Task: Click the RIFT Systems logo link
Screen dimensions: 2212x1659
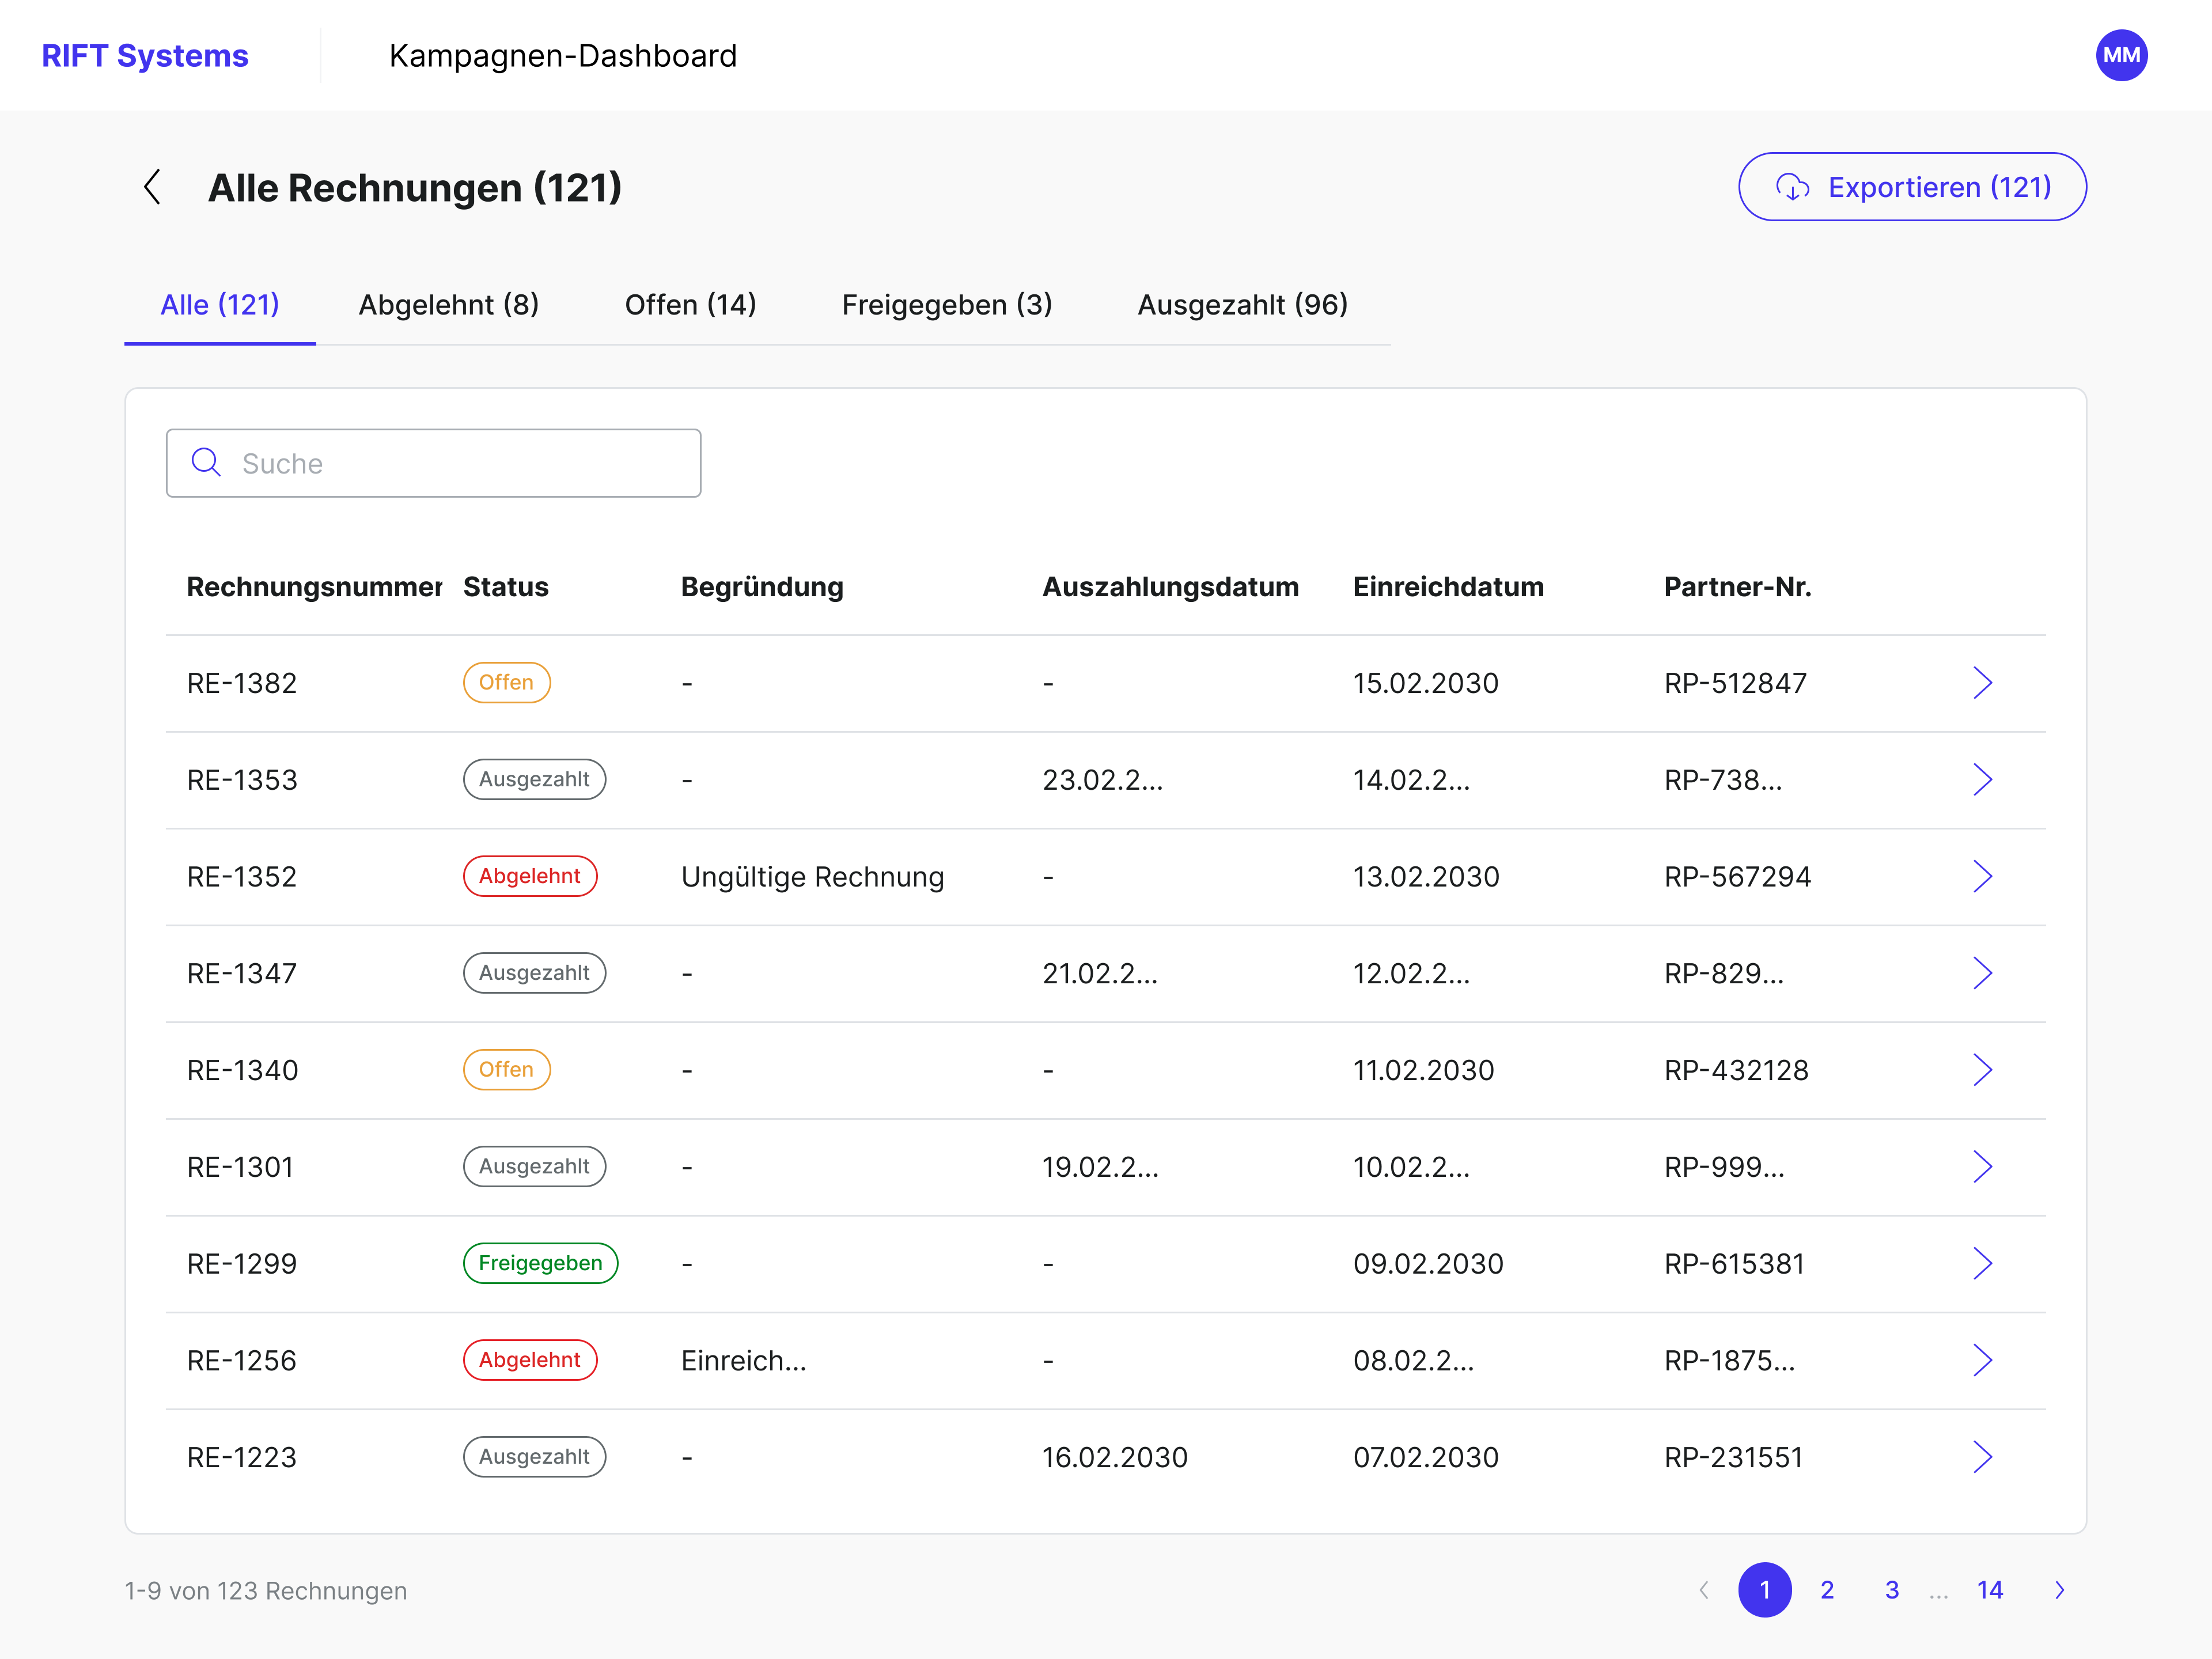Action: click(145, 55)
